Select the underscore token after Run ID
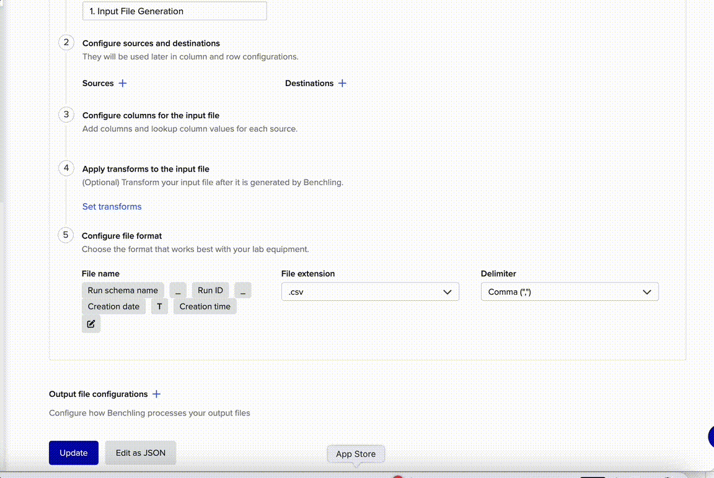This screenshot has width=714, height=478. [242, 290]
